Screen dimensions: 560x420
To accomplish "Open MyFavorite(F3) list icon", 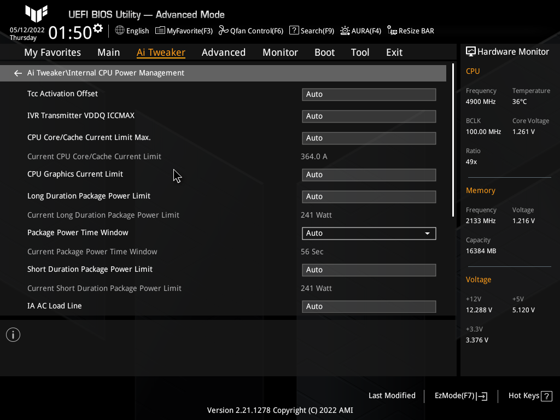I will 160,31.
